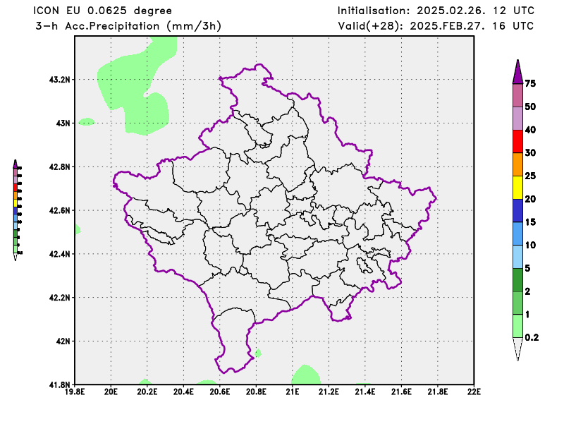Click the legend value label 20
Image resolution: width=564 pixels, height=436 pixels.
tap(530, 199)
